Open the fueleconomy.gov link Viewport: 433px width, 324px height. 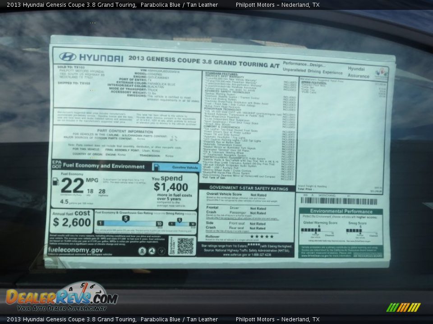[x=75, y=250]
